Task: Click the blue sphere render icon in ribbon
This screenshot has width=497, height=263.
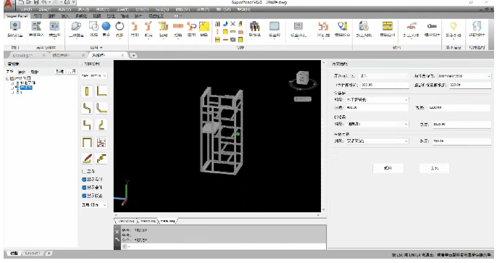Action: click(106, 26)
